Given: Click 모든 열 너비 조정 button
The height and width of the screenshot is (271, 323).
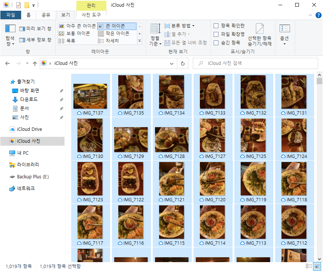Looking at the screenshot, I should 185,43.
